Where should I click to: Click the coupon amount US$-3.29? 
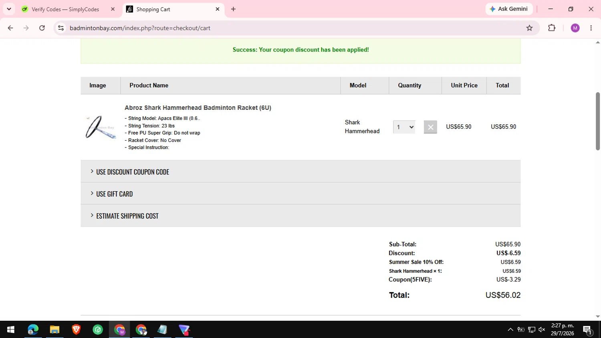(508, 279)
